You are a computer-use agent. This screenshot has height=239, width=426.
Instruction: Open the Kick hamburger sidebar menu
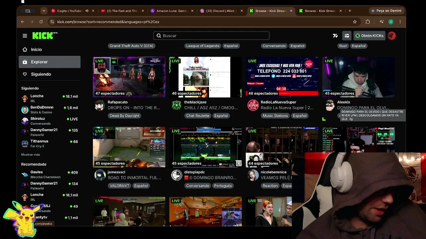[x=25, y=36]
